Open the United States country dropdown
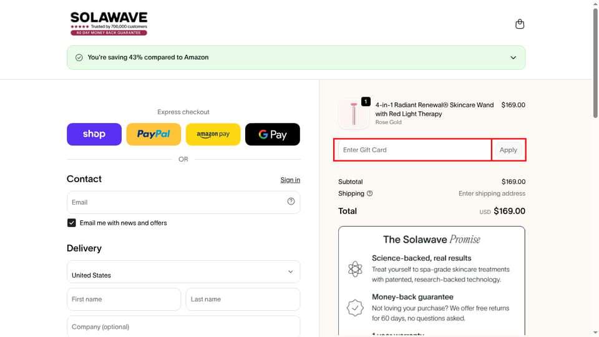 click(x=183, y=271)
